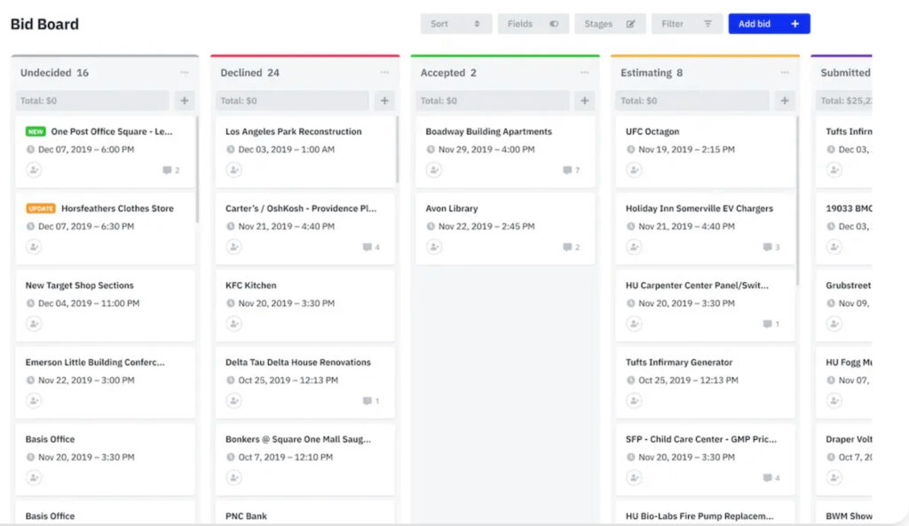
Task: Click the Nov 29, 2019 – 4:00 PM due date
Action: click(x=486, y=149)
